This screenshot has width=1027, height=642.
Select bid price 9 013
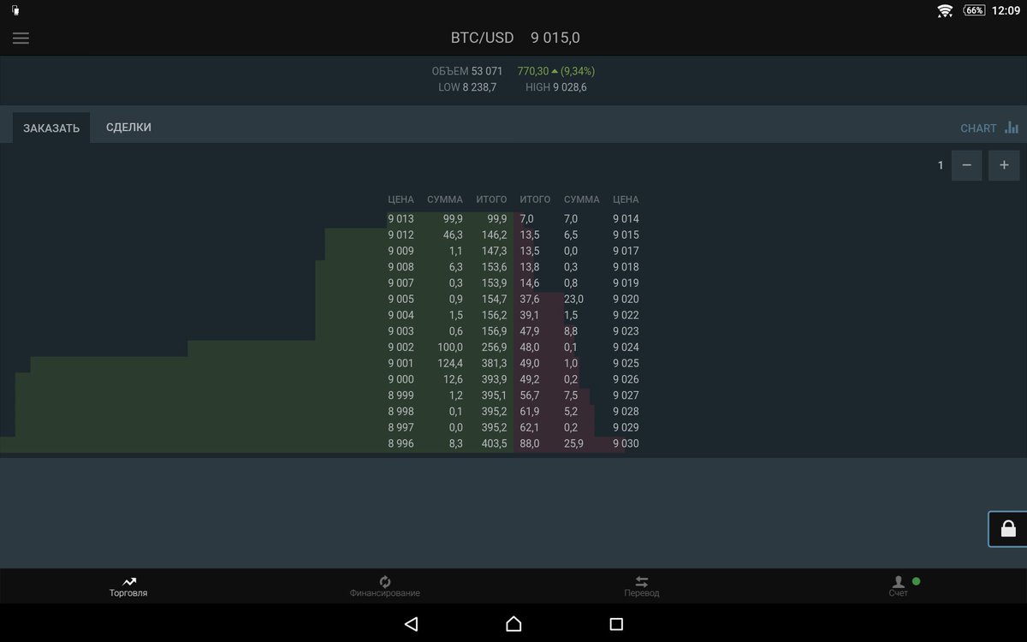coord(401,219)
